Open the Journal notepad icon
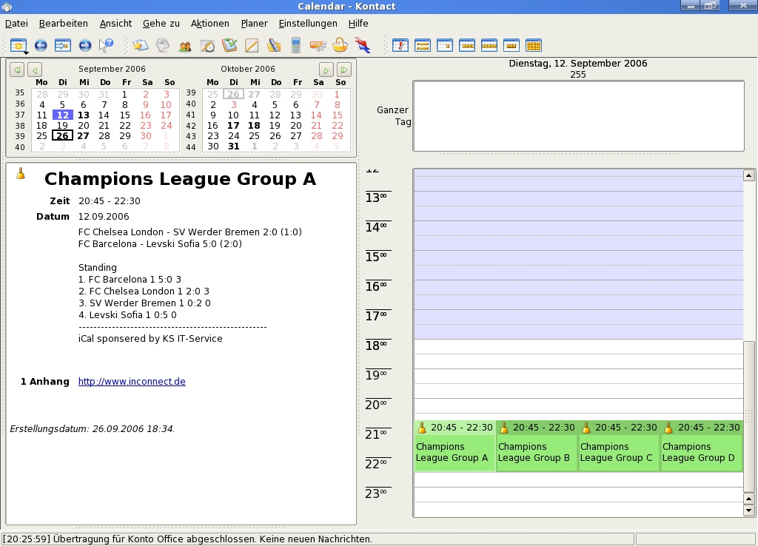 252,45
